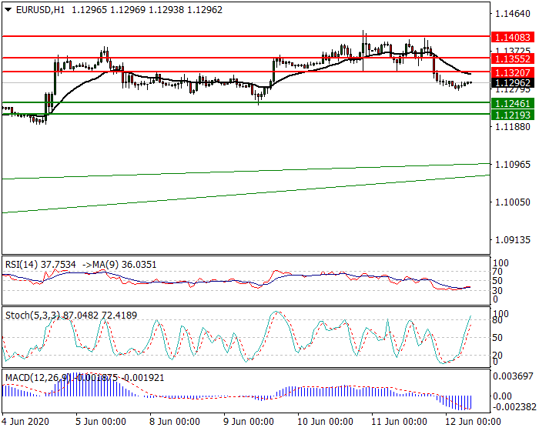Click the Stochastic scale level 80
The width and height of the screenshot is (539, 431).
(x=497, y=320)
